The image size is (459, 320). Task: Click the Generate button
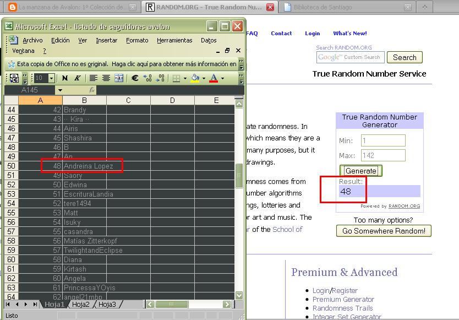coord(361,171)
